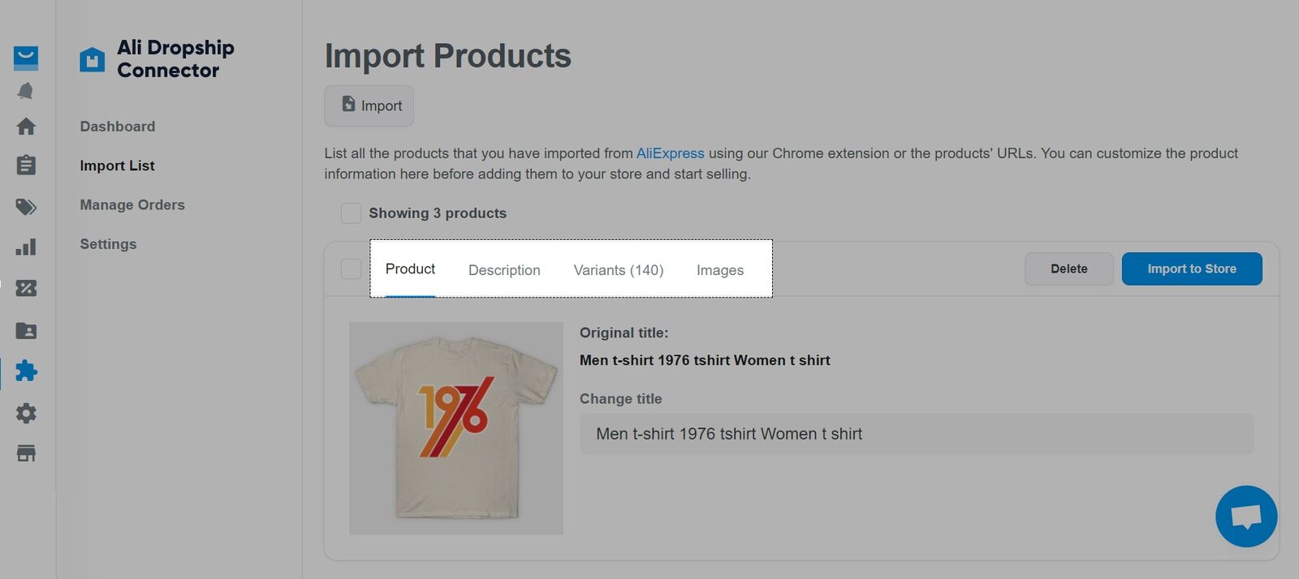The height and width of the screenshot is (579, 1299).
Task: Open the Orders clipboard icon
Action: point(26,165)
